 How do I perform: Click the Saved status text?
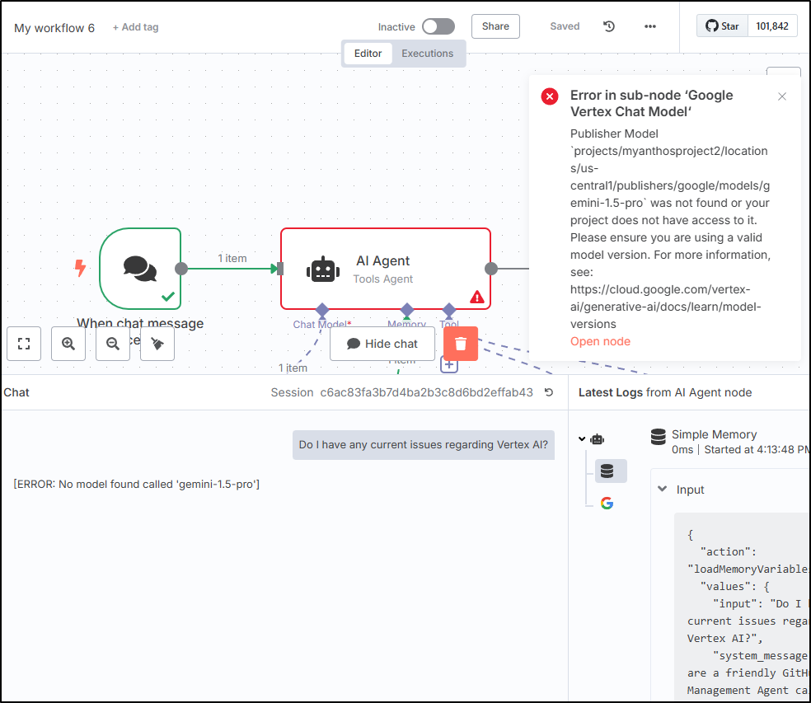565,26
